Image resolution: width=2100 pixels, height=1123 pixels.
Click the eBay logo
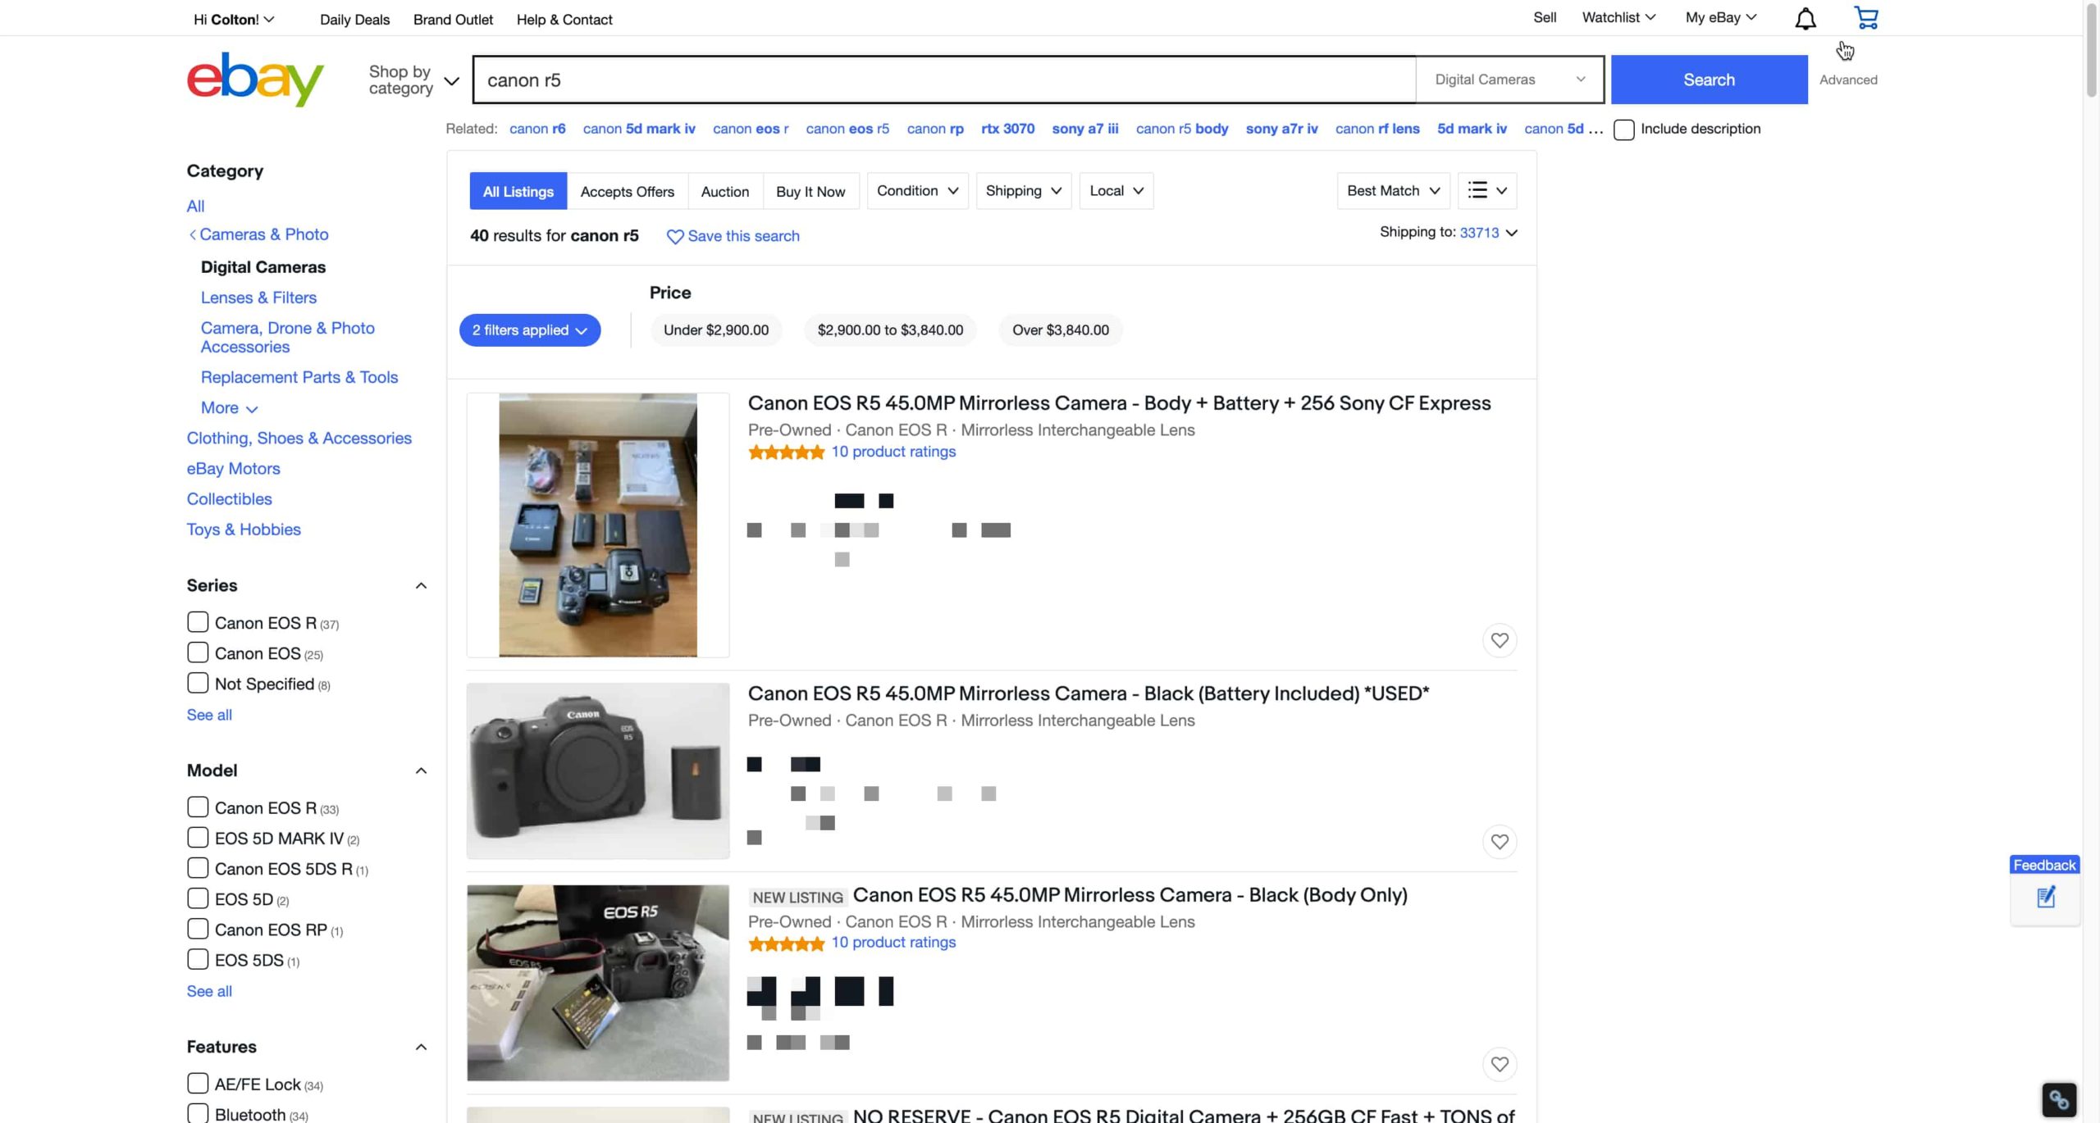pos(255,79)
